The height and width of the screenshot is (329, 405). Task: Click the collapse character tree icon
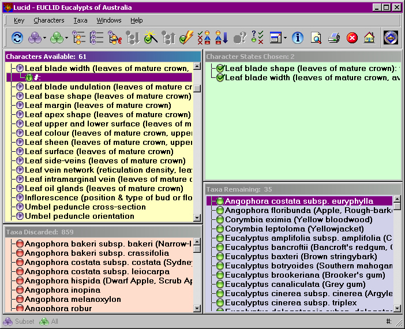click(97, 38)
